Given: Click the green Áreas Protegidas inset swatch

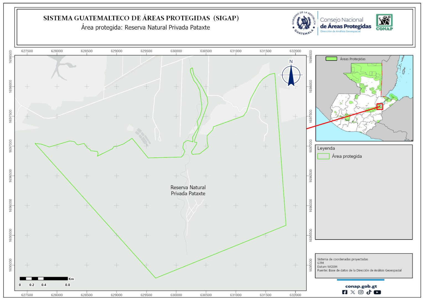Looking at the screenshot, I should pos(331,59).
